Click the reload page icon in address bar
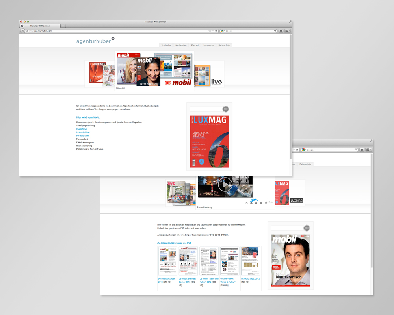The width and height of the screenshot is (394, 315). point(216,31)
